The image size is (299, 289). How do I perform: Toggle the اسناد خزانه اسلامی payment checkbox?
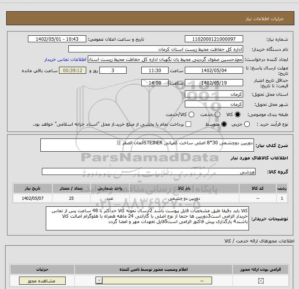pyautogui.click(x=188, y=124)
